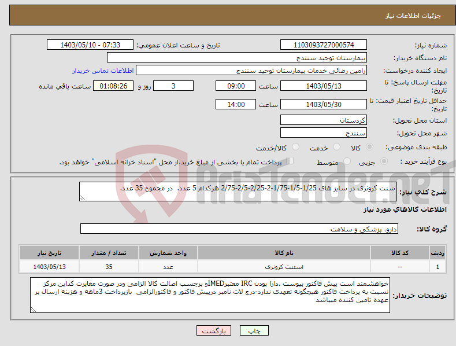Click the buyer notes textarea resize handle
Viewport: 456px width, 346px height.
34,310
